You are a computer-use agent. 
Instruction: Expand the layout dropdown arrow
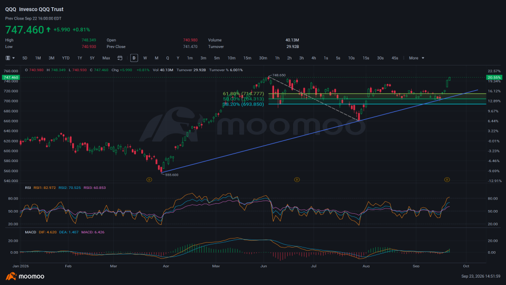point(14,58)
